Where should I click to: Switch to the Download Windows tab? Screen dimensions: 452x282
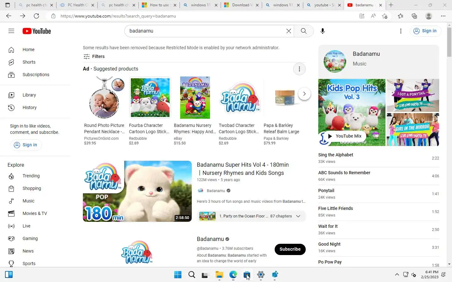(242, 5)
